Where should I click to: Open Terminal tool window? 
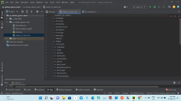point(98,90)
